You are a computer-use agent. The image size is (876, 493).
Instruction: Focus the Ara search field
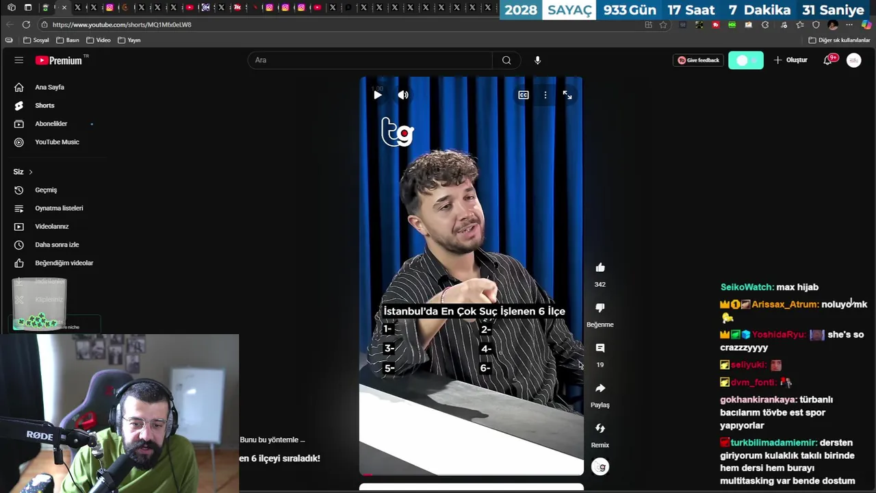coord(370,60)
